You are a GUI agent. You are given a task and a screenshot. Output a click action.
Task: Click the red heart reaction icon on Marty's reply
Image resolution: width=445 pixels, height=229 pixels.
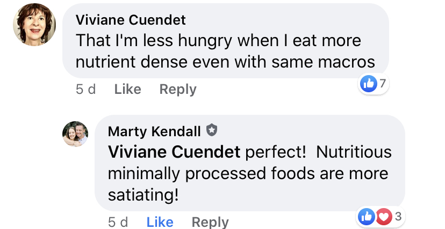pos(383,216)
